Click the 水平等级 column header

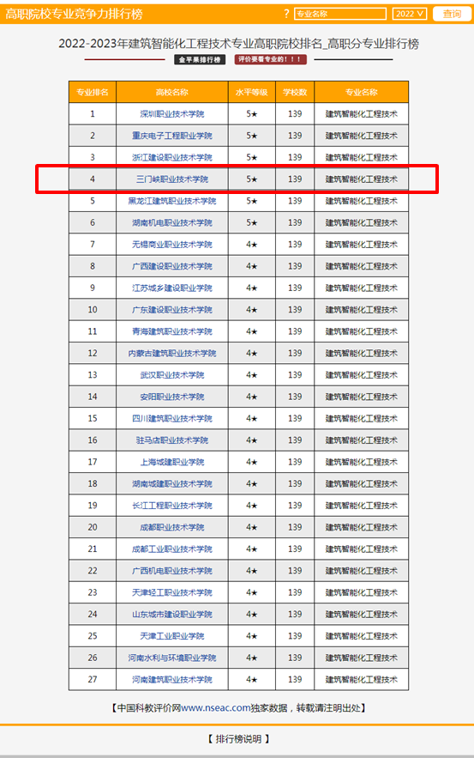click(x=251, y=93)
